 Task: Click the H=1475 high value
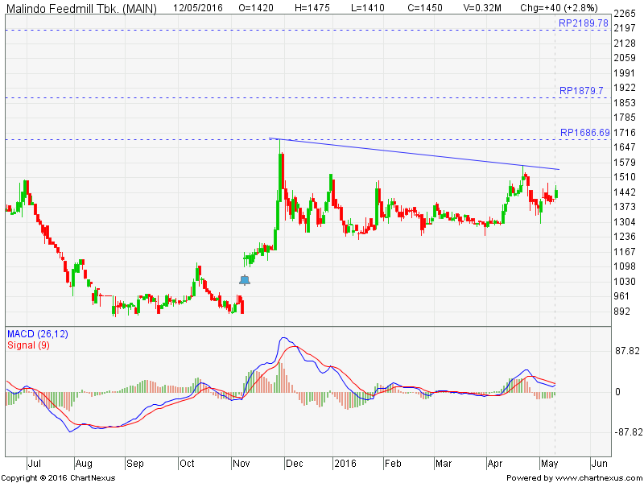(x=312, y=7)
